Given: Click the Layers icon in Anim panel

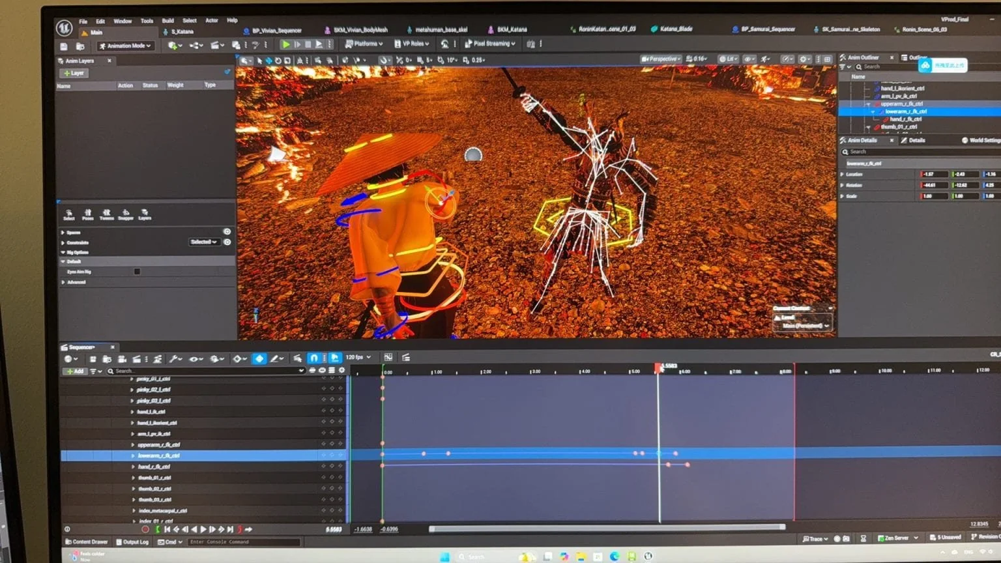Looking at the screenshot, I should click(145, 214).
